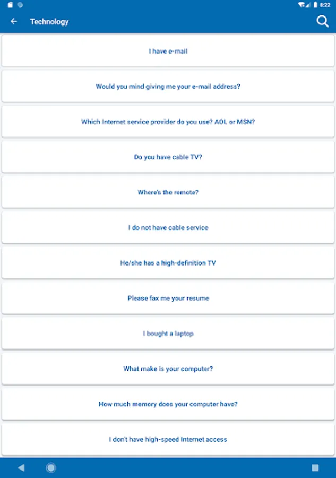Open 'I do not have cable service'

pyautogui.click(x=168, y=227)
